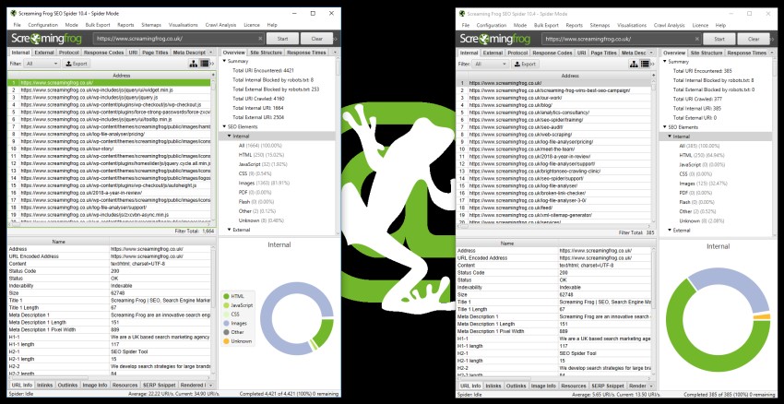This screenshot has width=784, height=404.
Task: Select Page Titles tab in right window
Action: pos(603,53)
